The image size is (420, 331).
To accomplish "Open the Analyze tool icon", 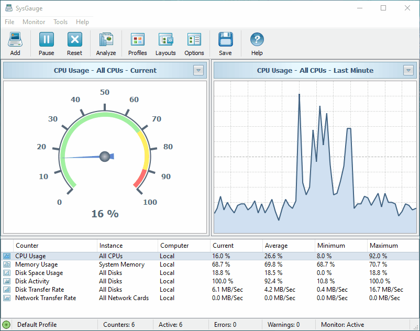I will (x=106, y=39).
